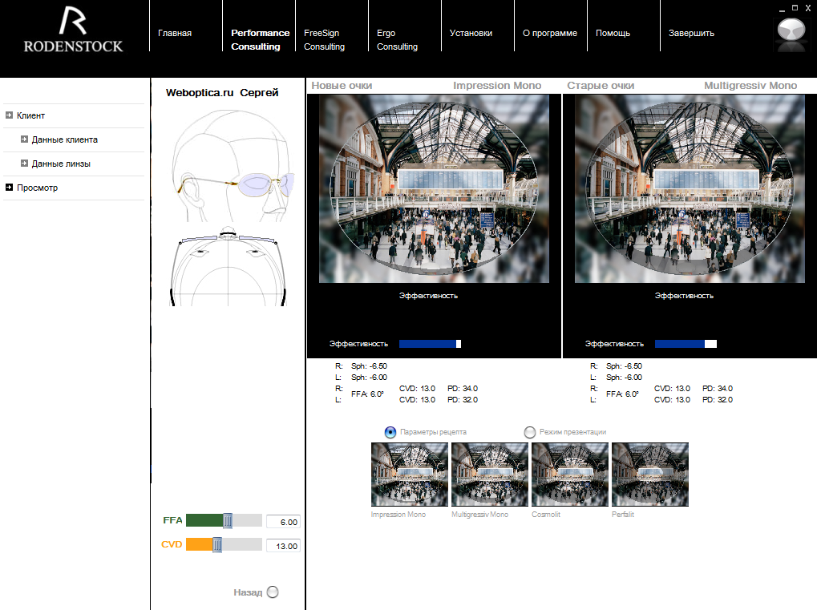Open the Помощь menu

point(613,33)
